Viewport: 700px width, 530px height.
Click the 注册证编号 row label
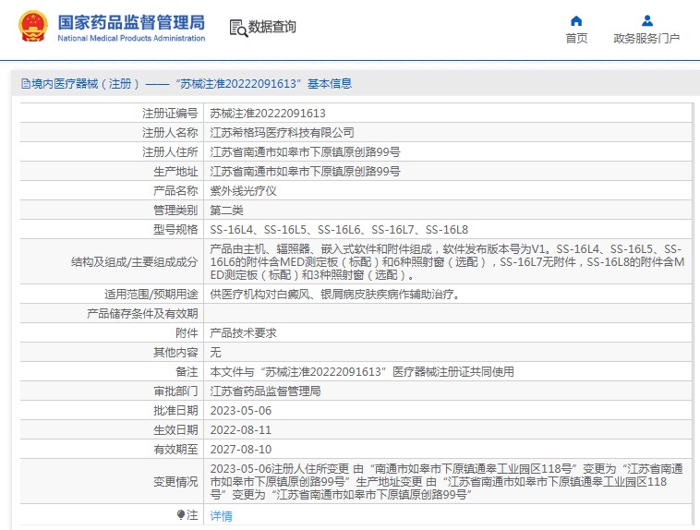click(x=170, y=114)
